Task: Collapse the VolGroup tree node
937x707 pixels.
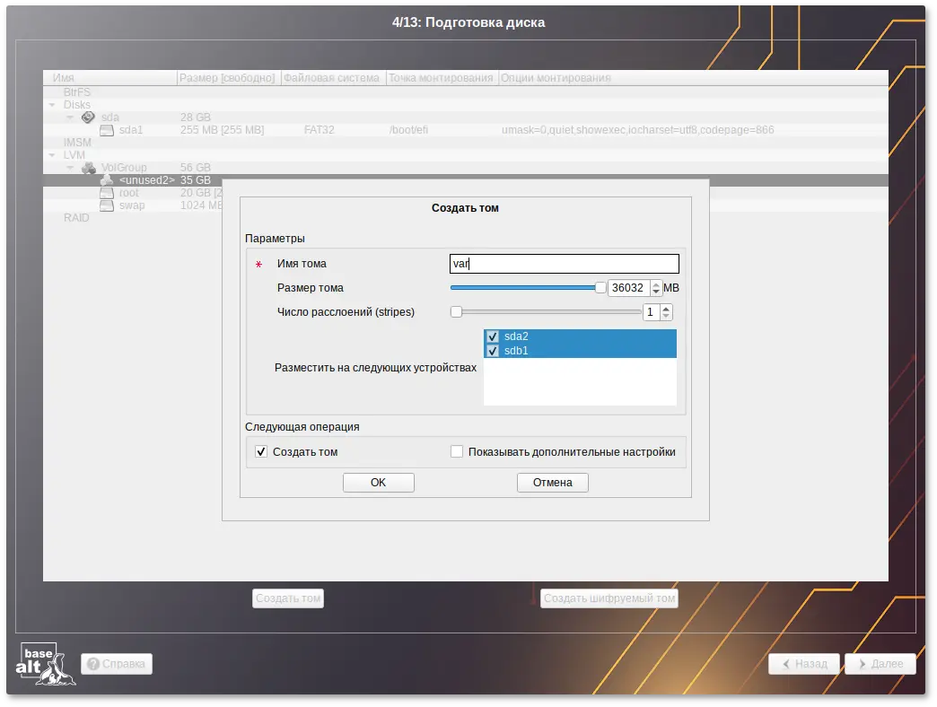Action: (x=69, y=168)
